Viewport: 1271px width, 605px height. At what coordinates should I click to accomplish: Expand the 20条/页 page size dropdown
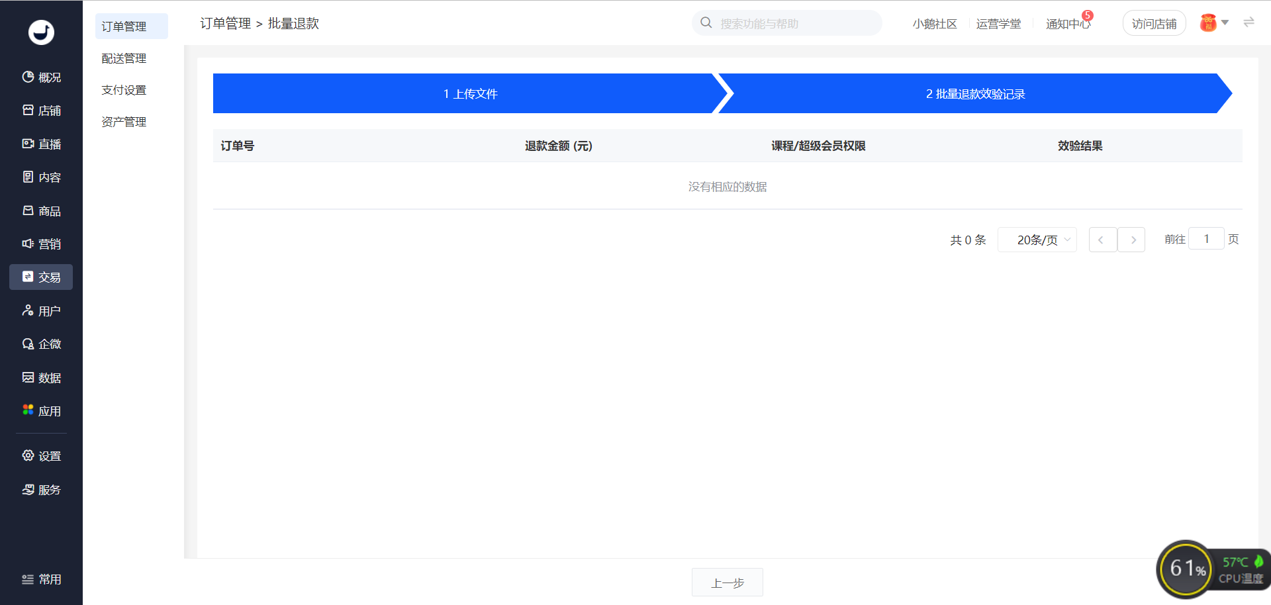point(1037,240)
